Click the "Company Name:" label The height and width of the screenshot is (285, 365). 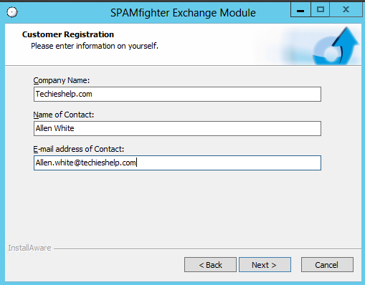pyautogui.click(x=62, y=80)
